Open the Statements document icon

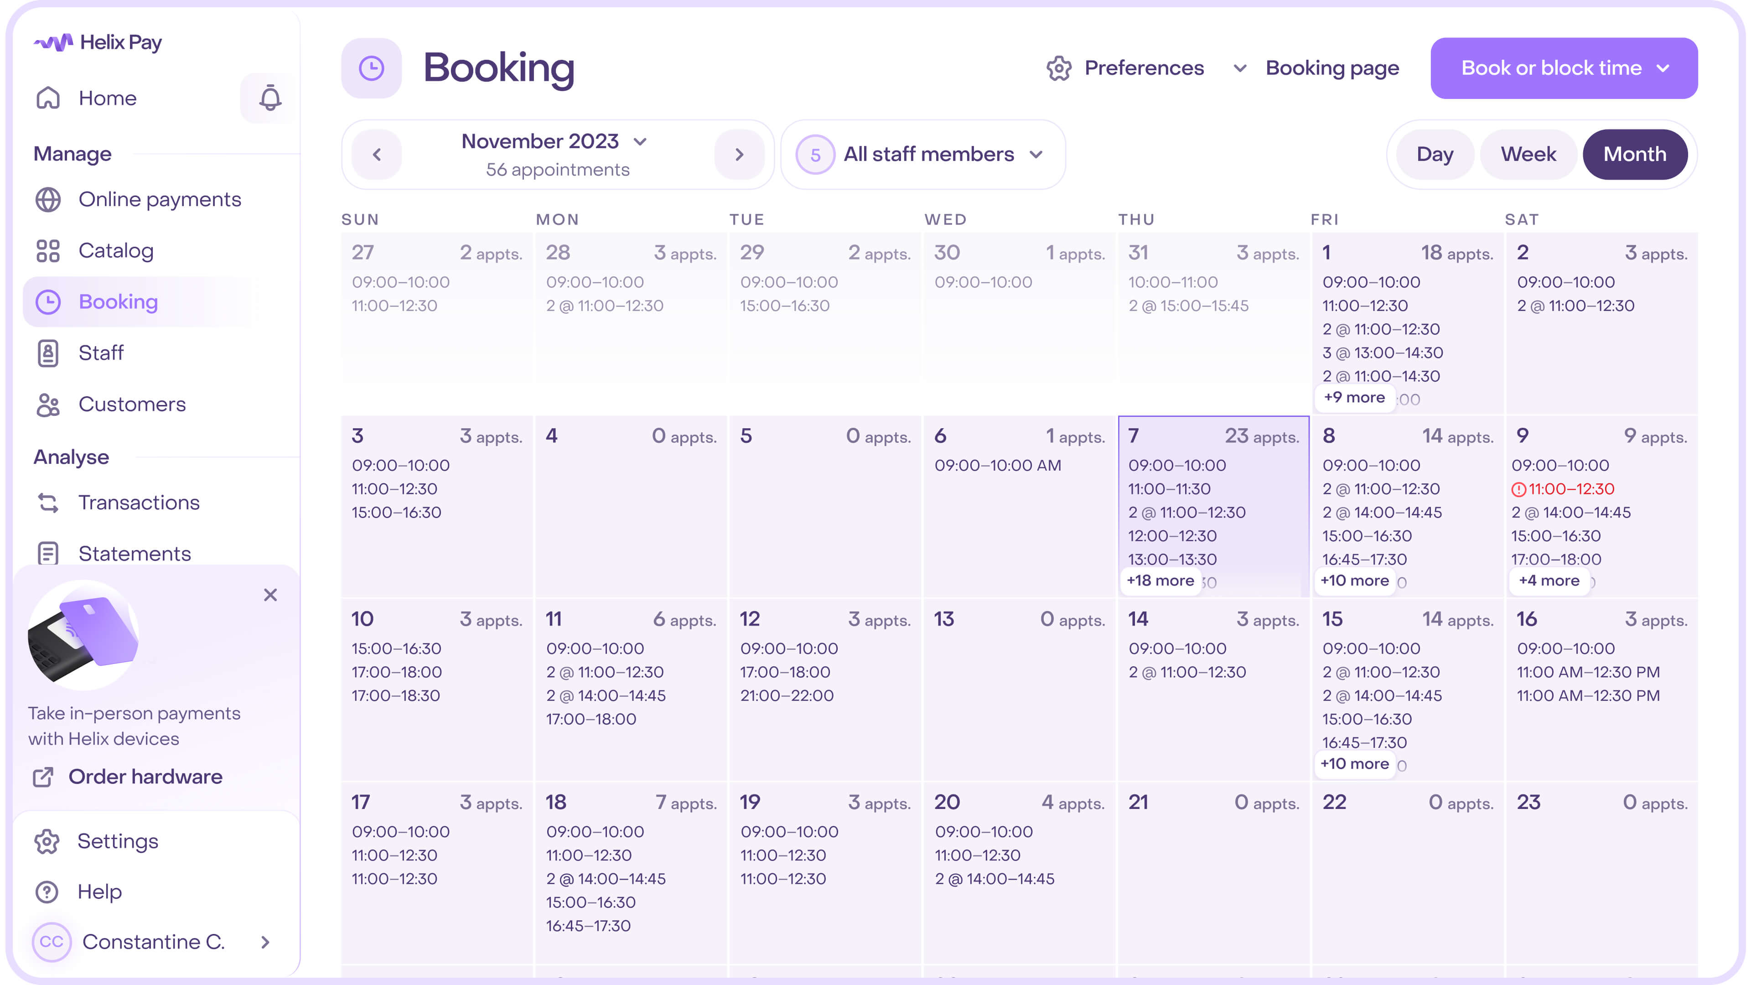(x=48, y=553)
